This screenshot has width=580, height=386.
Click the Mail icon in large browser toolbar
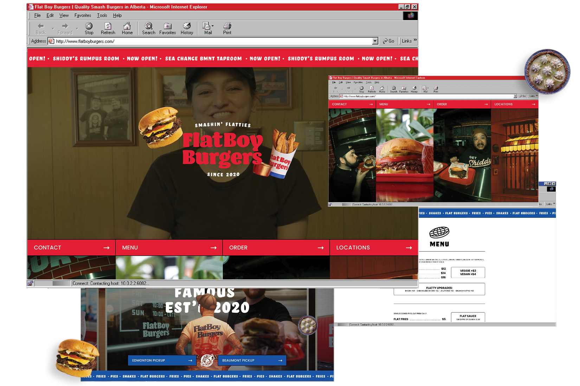(x=207, y=29)
